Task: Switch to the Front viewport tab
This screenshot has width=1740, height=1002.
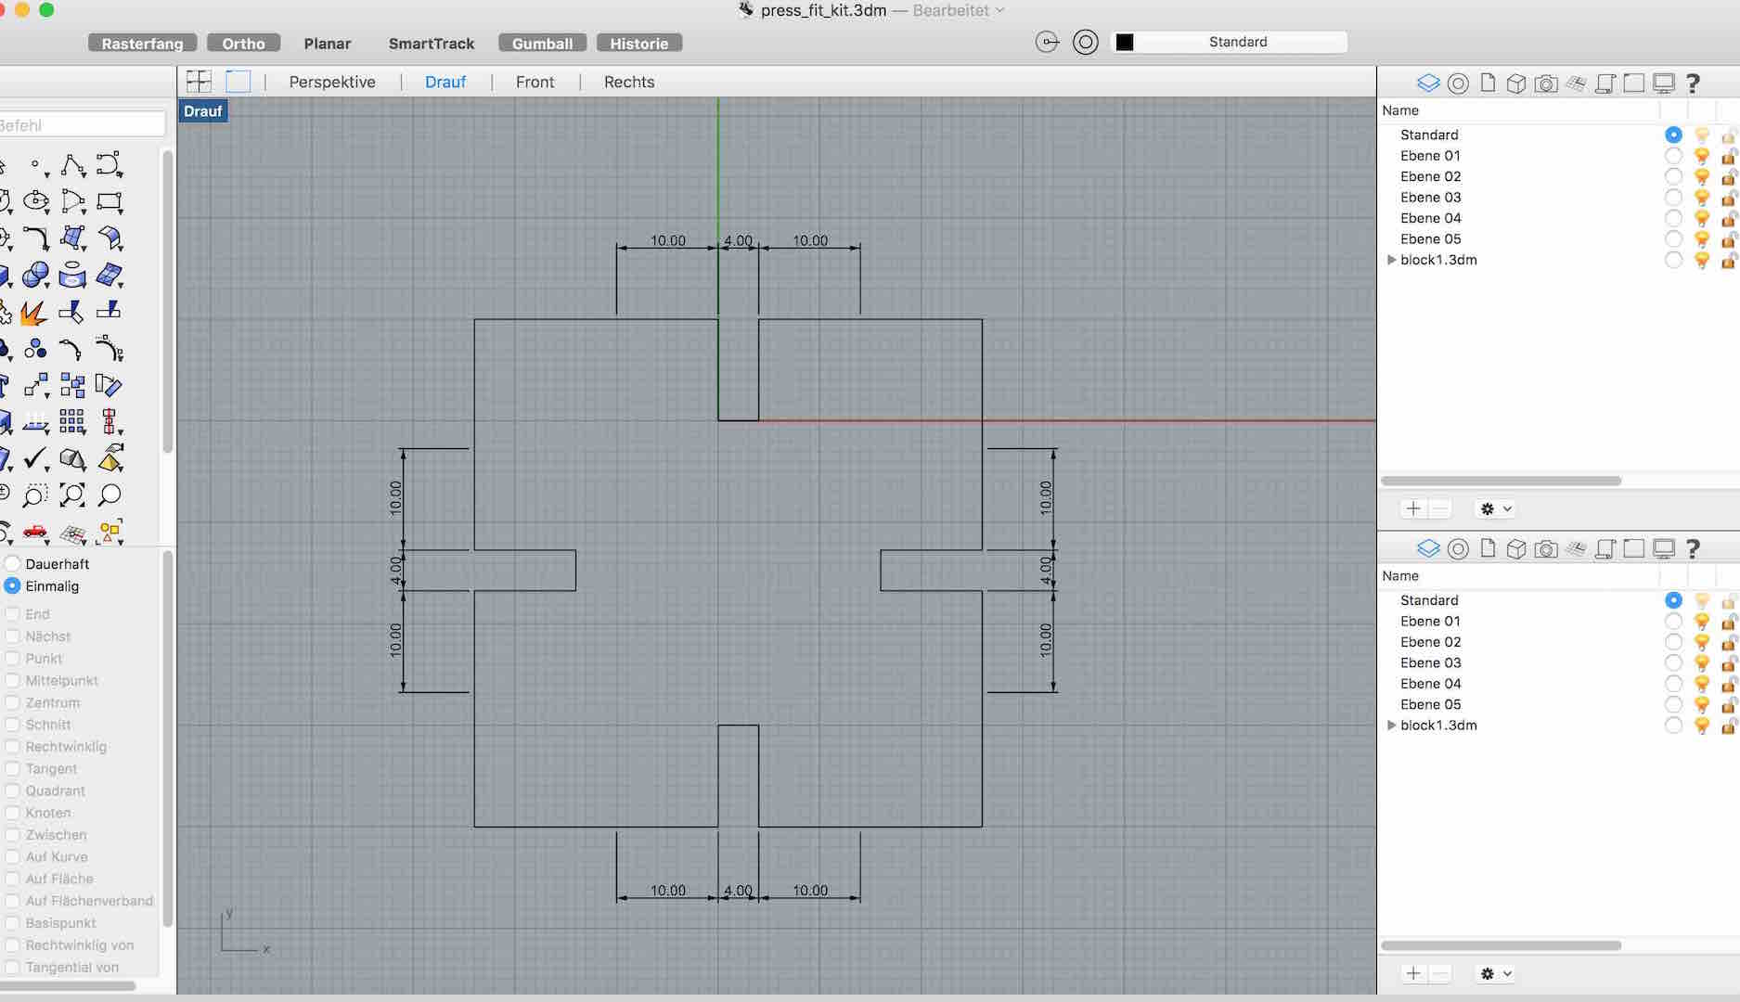Action: point(535,82)
